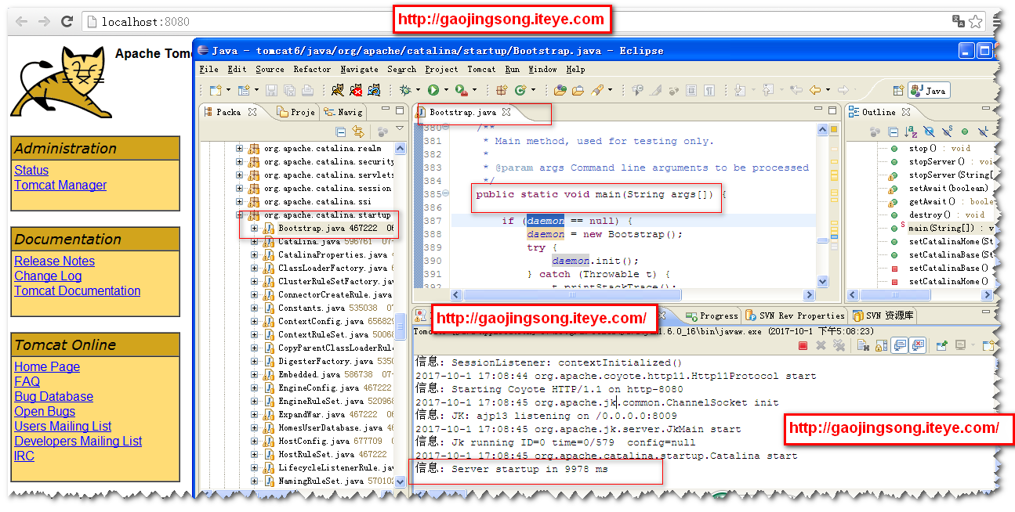
Task: Open the Tomcat menu
Action: tap(481, 69)
